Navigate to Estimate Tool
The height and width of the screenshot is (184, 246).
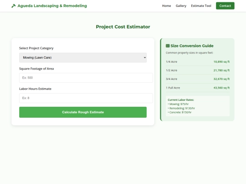click(x=201, y=6)
